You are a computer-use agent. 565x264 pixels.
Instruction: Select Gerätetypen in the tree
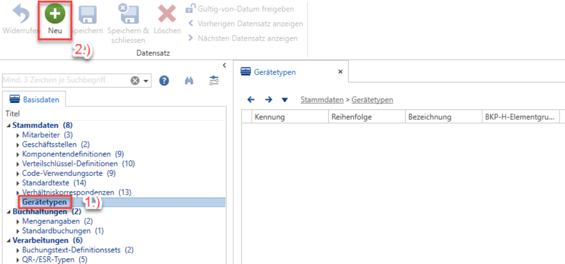coord(44,202)
